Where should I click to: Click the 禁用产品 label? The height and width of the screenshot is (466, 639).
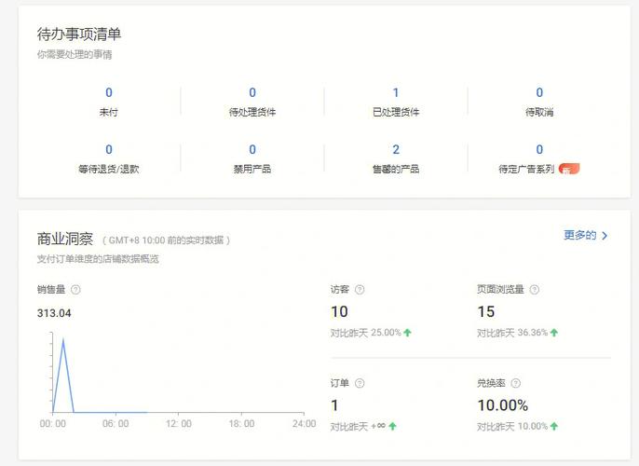(x=252, y=169)
